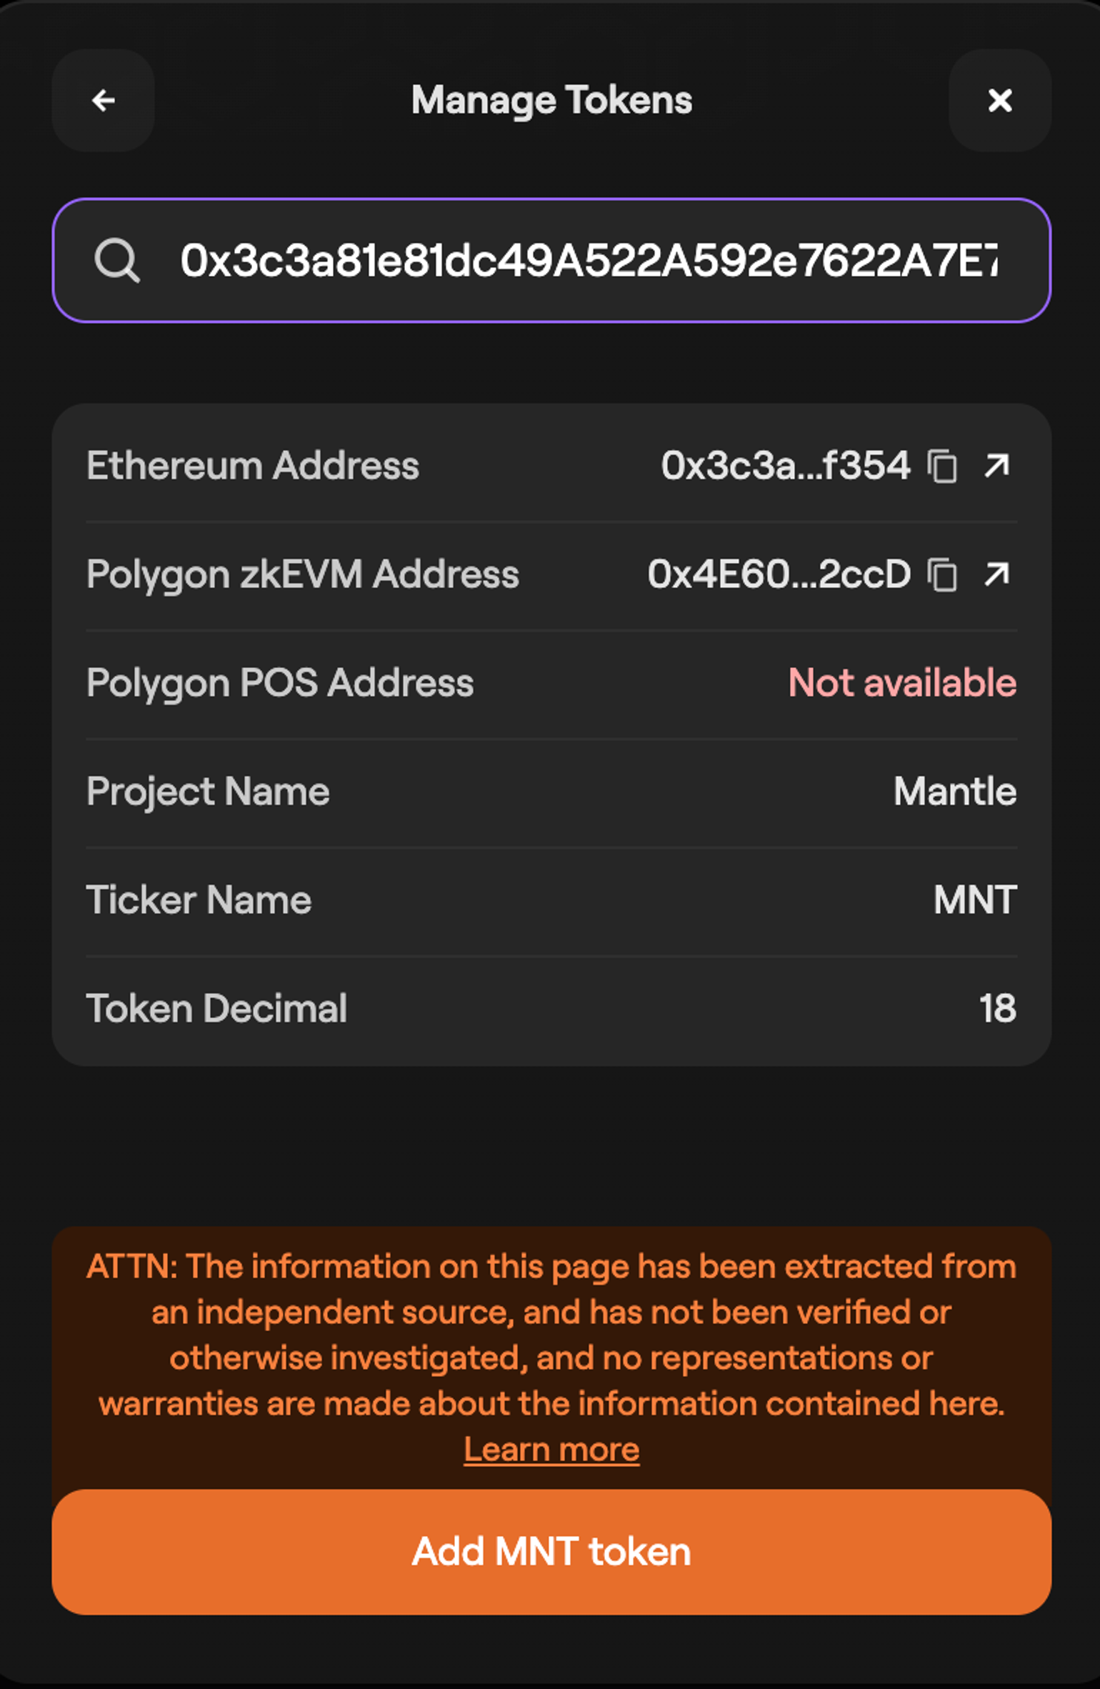Click the ATTN warning message text

[551, 1335]
